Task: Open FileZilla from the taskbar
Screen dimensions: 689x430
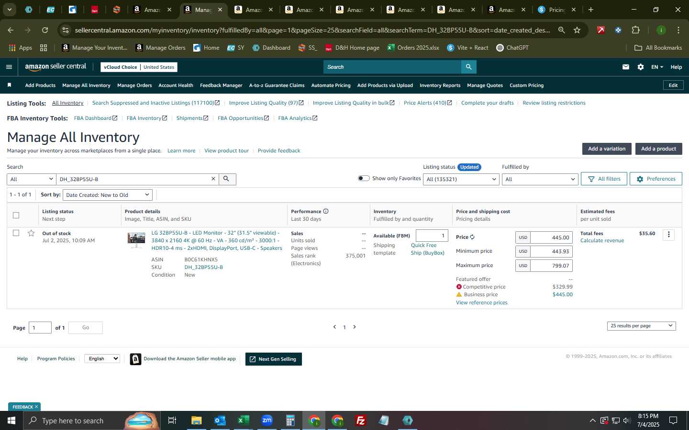Action: tap(361, 420)
